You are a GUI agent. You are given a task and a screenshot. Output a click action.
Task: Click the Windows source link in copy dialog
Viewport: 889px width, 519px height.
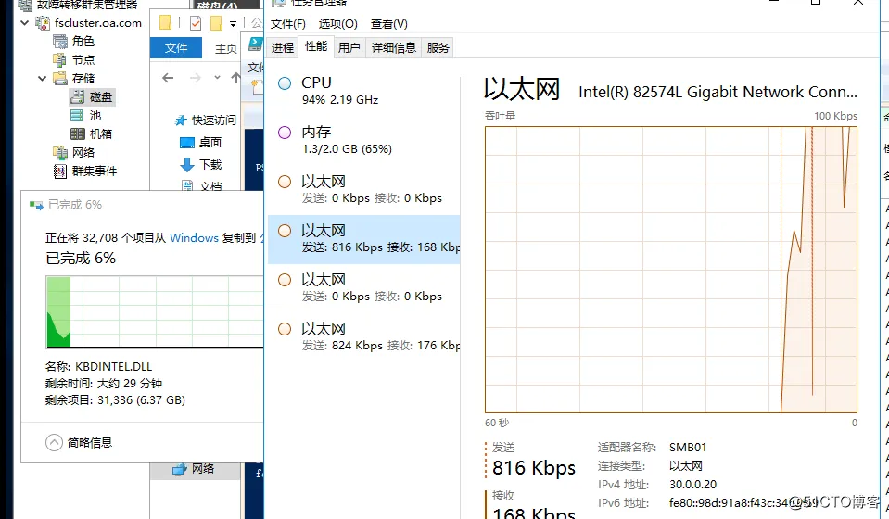[194, 238]
